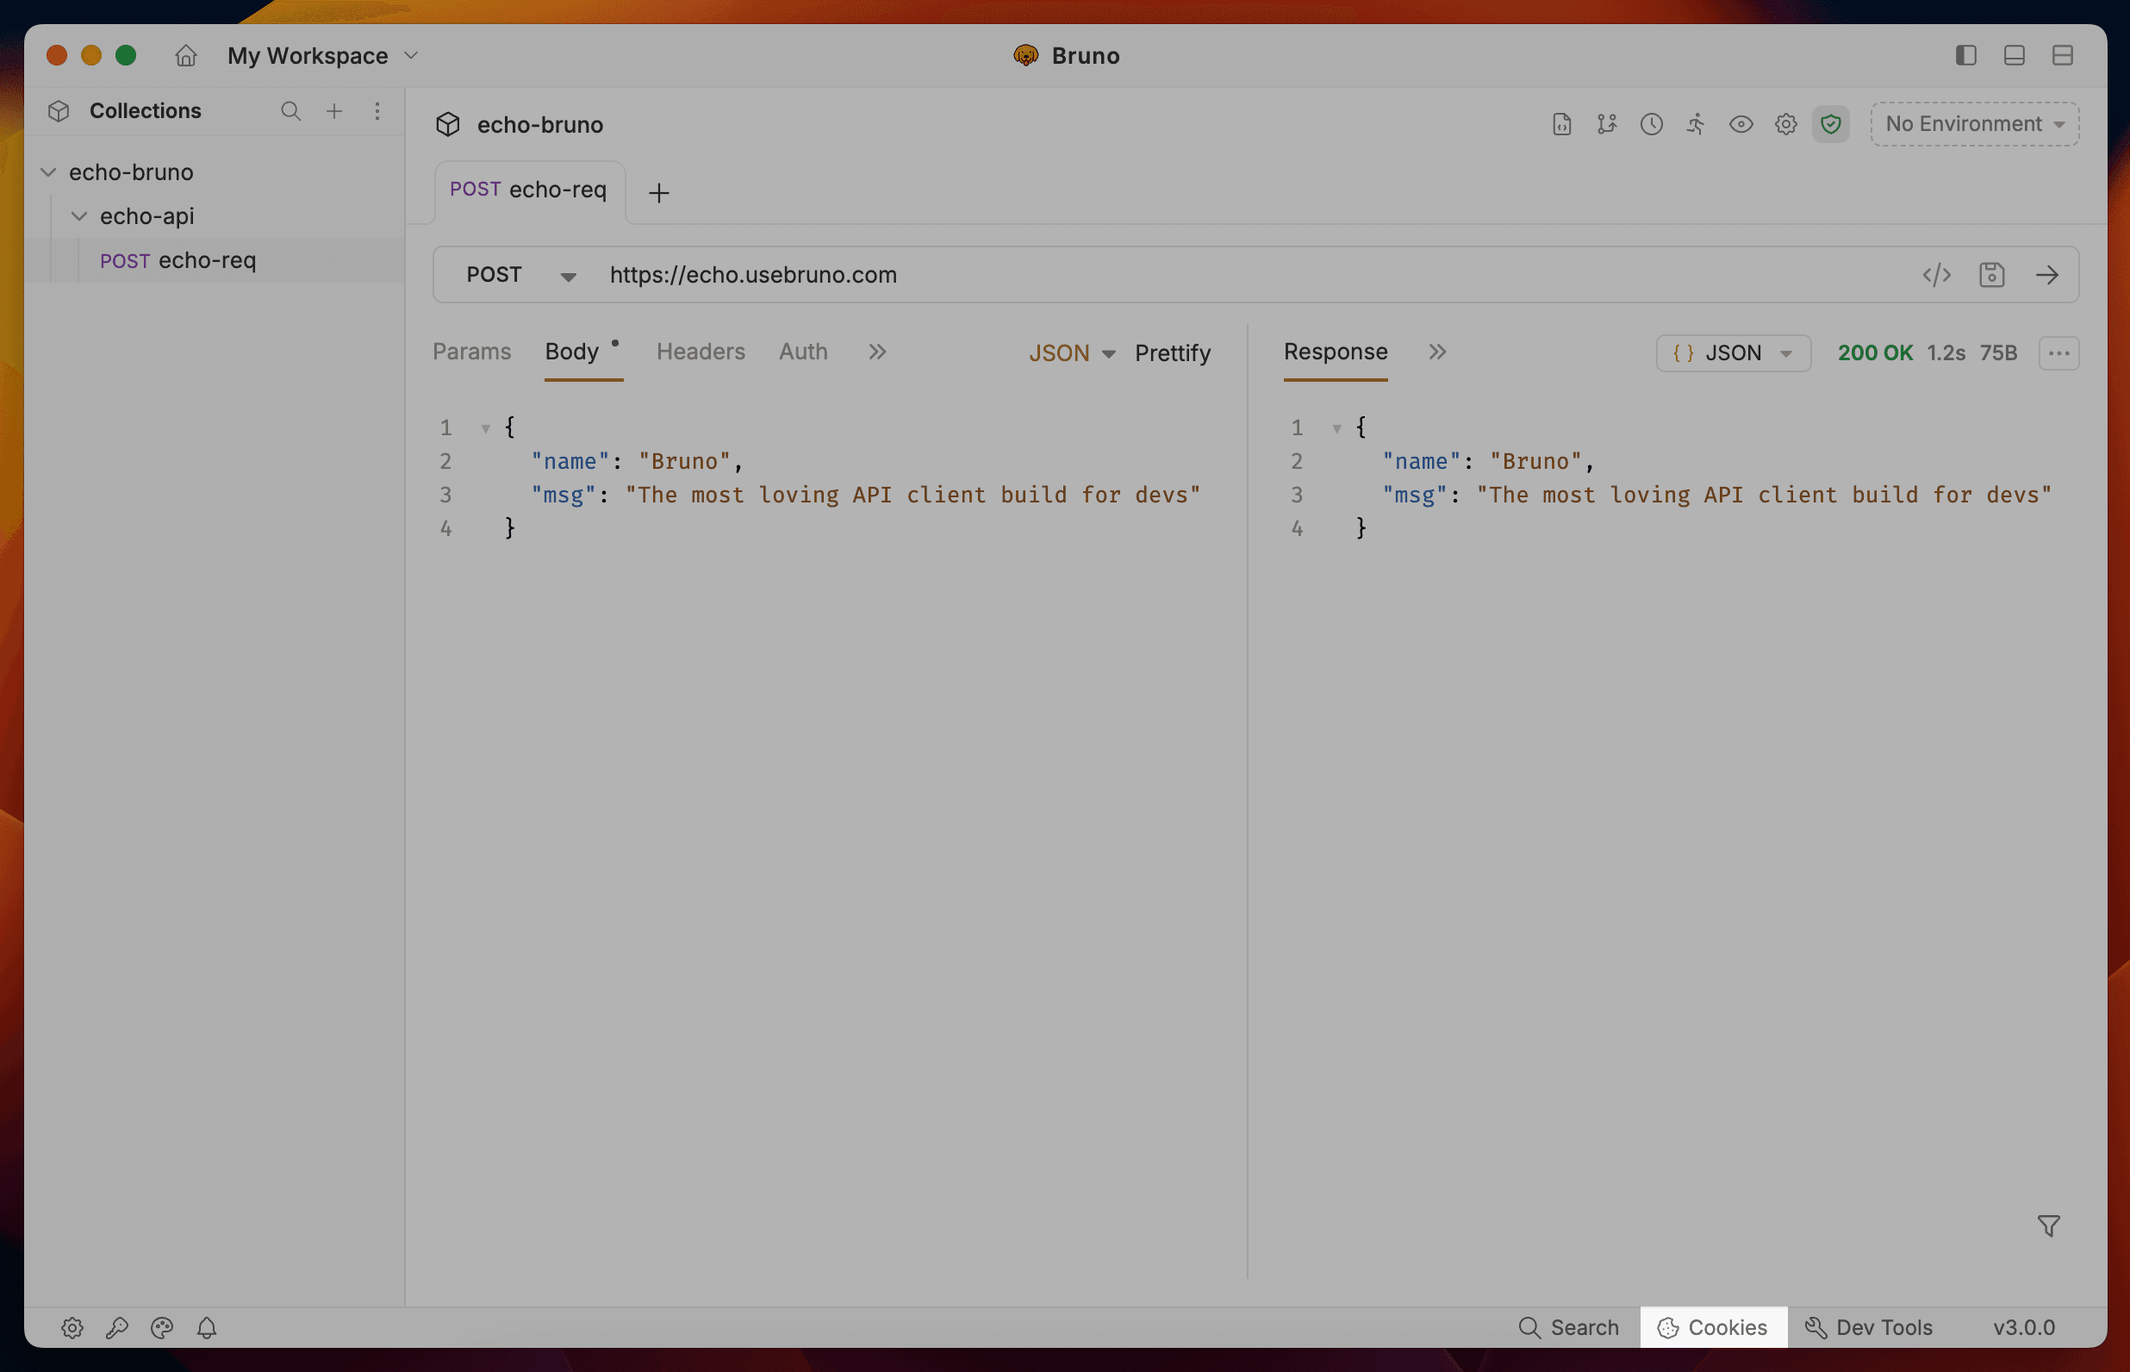
Task: Click the send request arrow icon
Action: [2046, 274]
